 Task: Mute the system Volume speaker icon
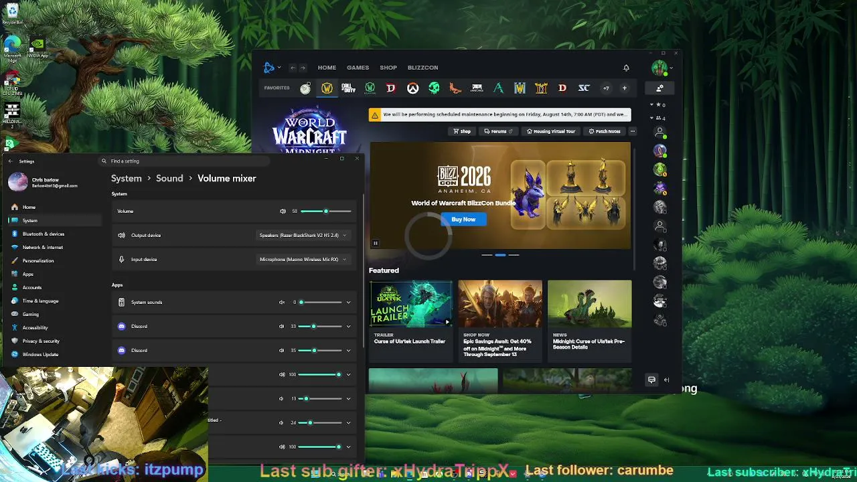tap(283, 212)
